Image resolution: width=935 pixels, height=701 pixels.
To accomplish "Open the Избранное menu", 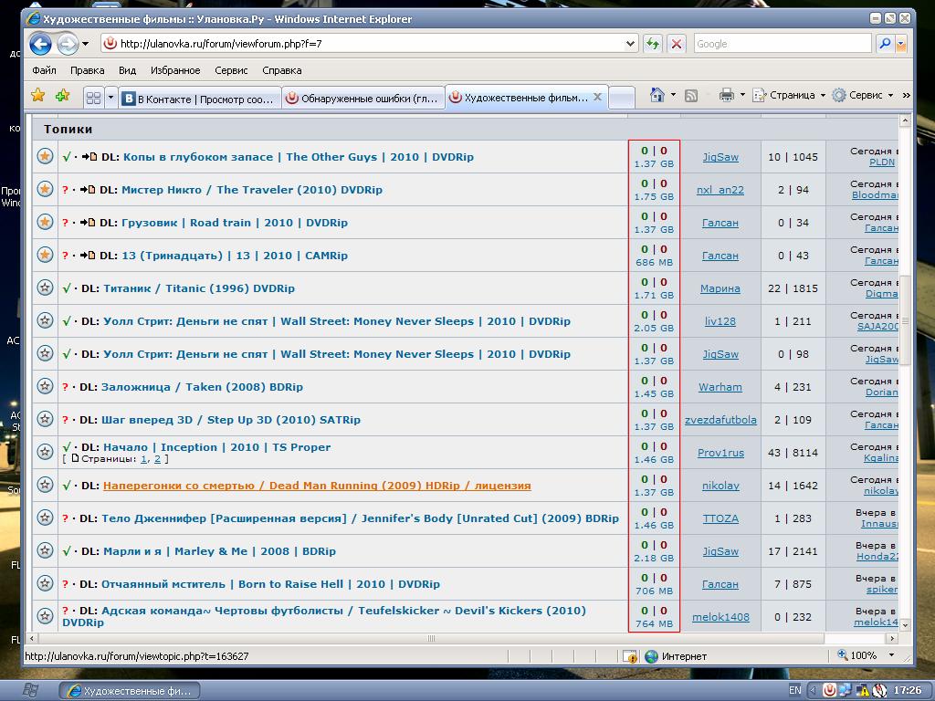I will click(x=174, y=70).
